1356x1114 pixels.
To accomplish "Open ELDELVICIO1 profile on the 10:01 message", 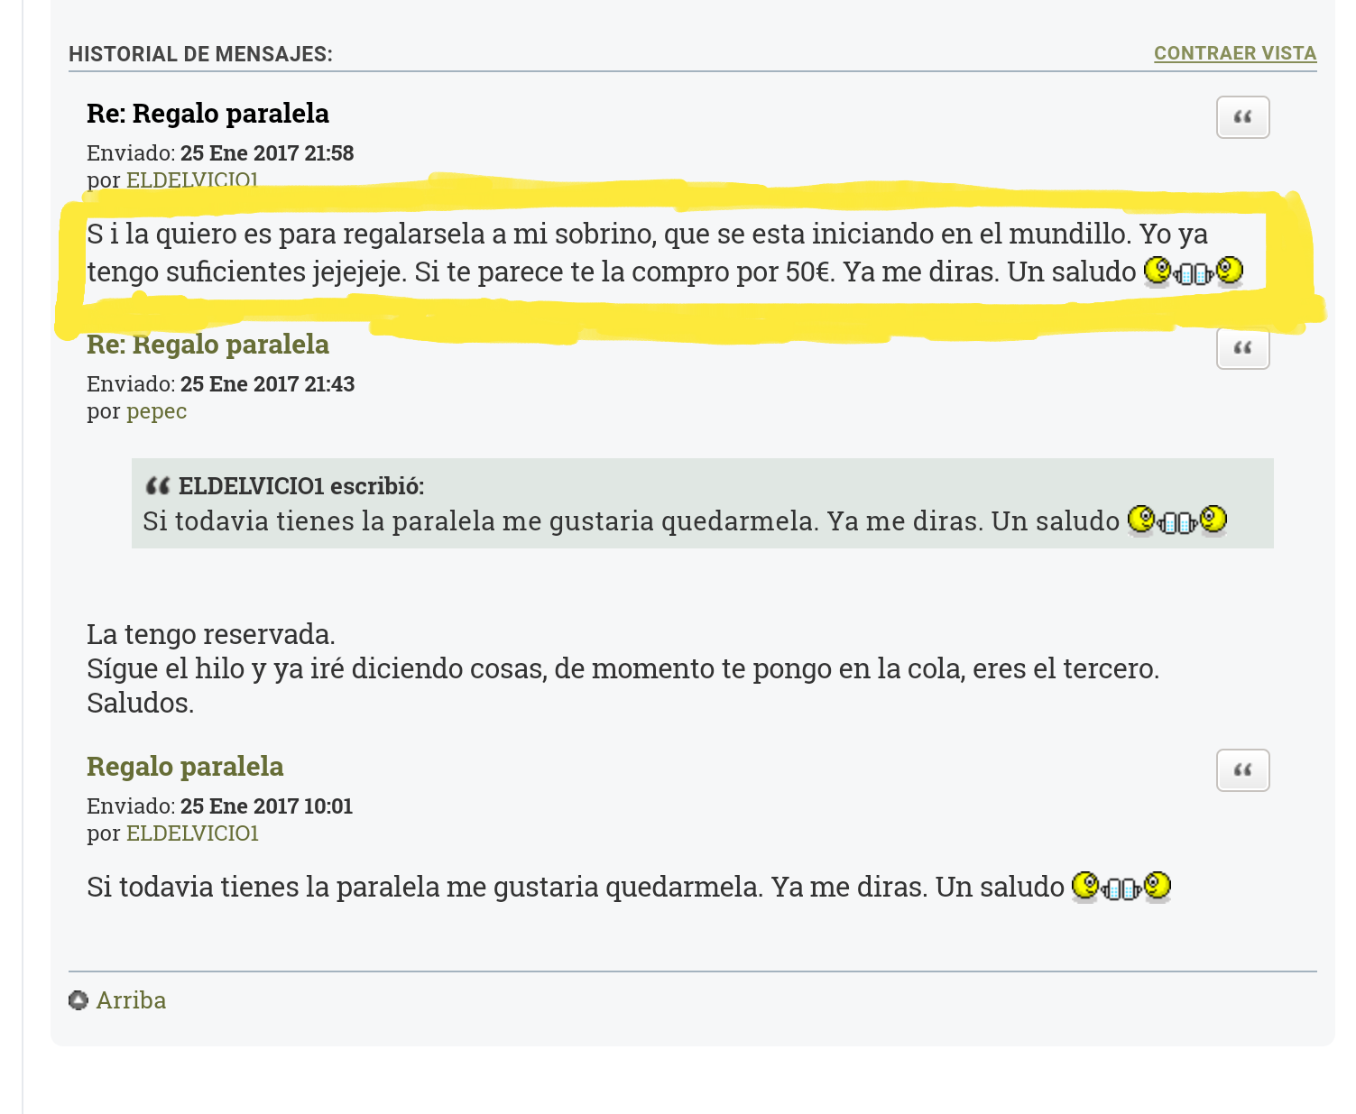I will click(192, 833).
